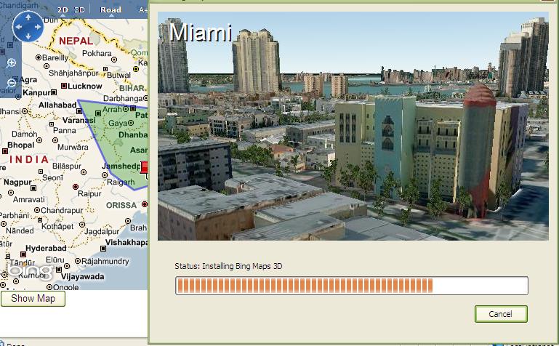Viewport: 559px width, 346px height.
Task: Click the Darbhanga label on map
Action: tap(123, 98)
